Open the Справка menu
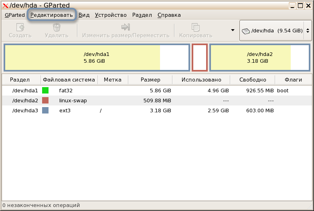The width and height of the screenshot is (314, 211). 169,15
